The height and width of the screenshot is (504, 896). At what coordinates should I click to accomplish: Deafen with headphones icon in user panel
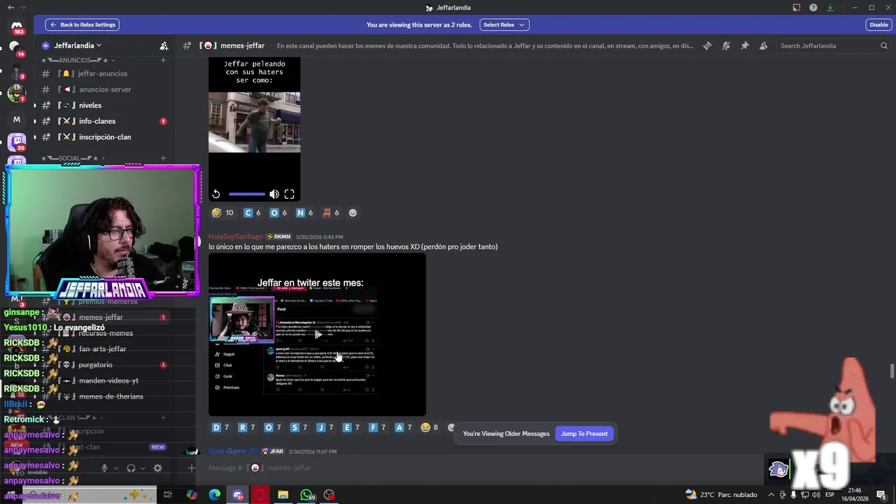tap(131, 468)
